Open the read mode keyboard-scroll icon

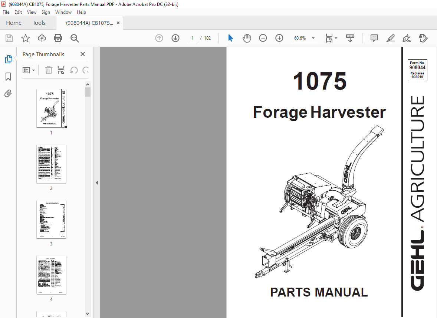click(x=350, y=38)
